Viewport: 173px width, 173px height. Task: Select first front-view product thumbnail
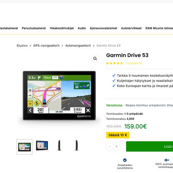[x=25, y=147]
